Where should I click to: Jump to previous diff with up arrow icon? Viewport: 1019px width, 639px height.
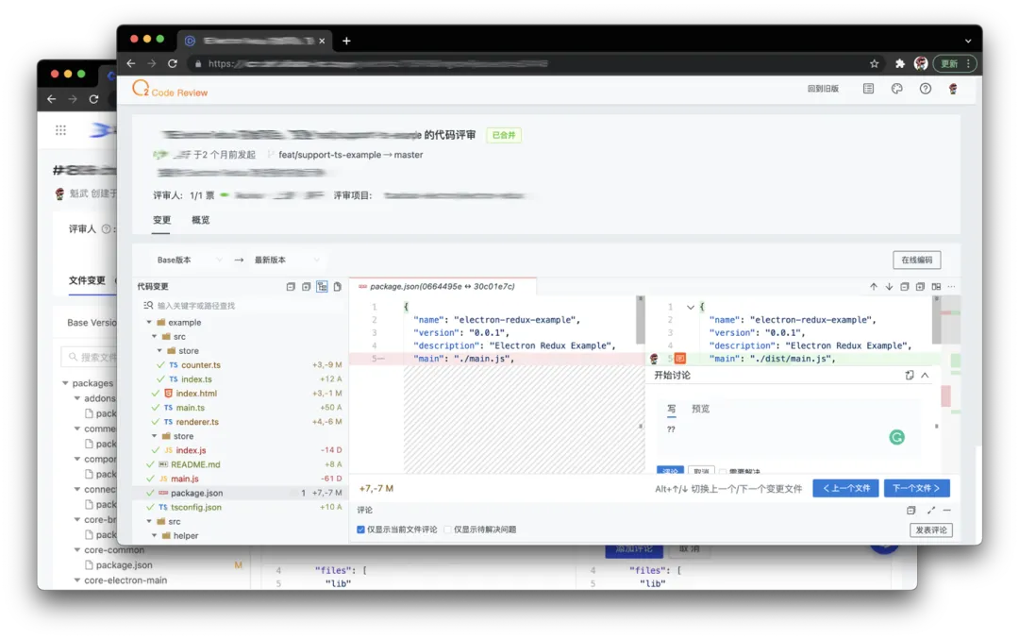(874, 286)
